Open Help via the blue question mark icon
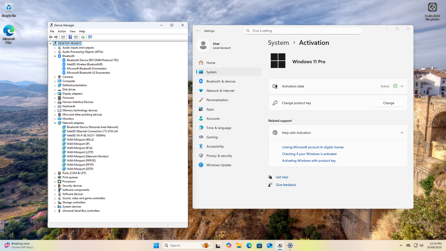 point(70,37)
